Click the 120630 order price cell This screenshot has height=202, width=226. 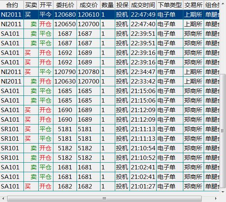click(65, 82)
